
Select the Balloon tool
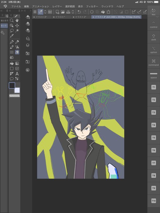(x=12, y=79)
